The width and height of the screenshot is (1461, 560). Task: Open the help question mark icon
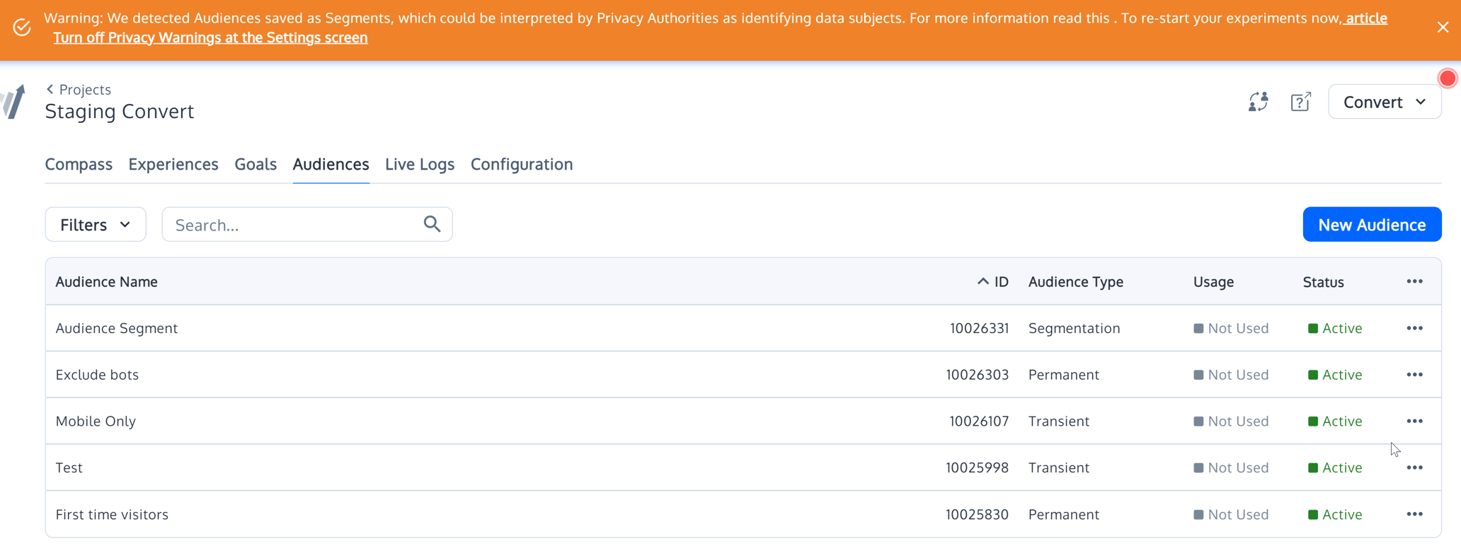[x=1300, y=102]
